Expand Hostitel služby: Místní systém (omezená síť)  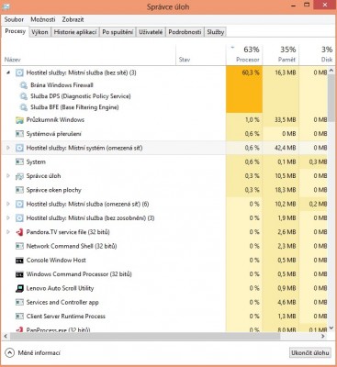pos(8,148)
